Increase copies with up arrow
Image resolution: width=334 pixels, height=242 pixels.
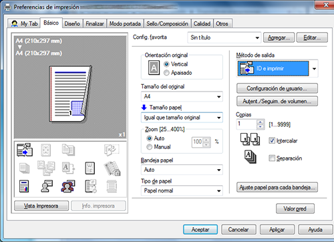click(x=261, y=122)
